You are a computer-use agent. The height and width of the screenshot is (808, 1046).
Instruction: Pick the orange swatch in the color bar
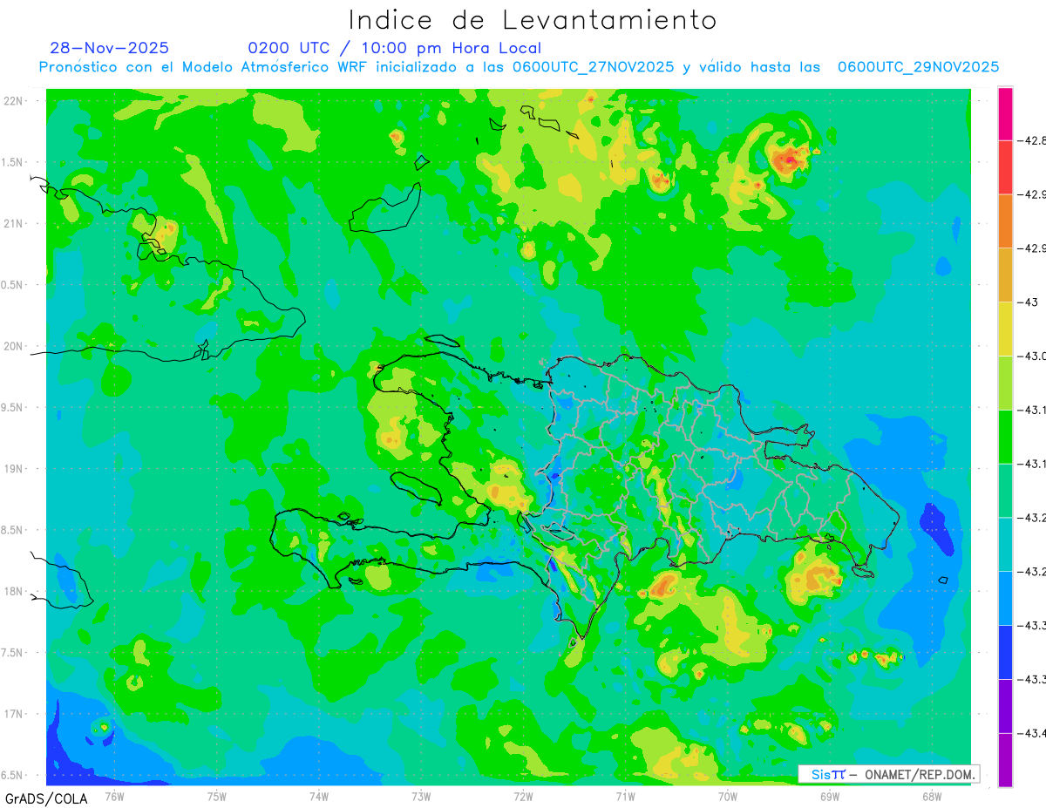pyautogui.click(x=1005, y=221)
